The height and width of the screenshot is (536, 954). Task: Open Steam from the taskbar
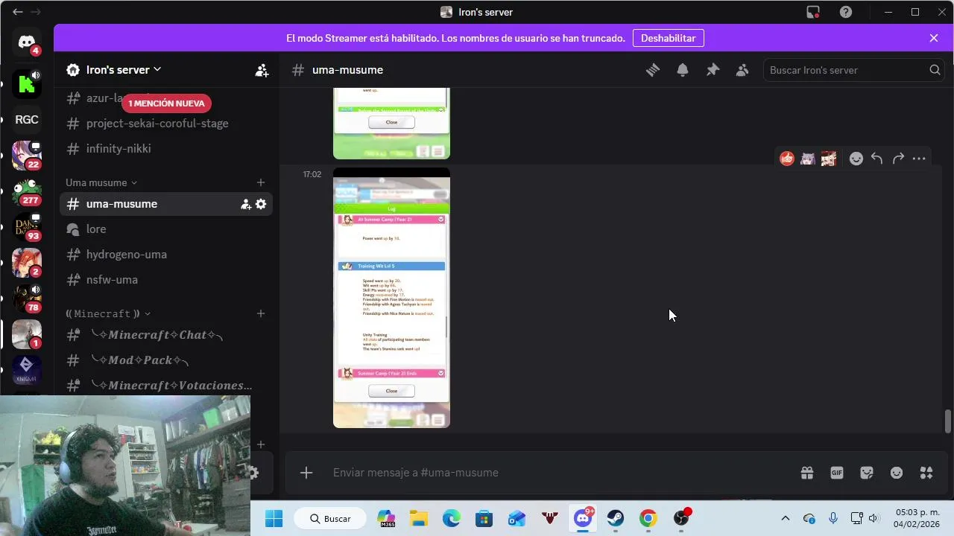pyautogui.click(x=616, y=518)
